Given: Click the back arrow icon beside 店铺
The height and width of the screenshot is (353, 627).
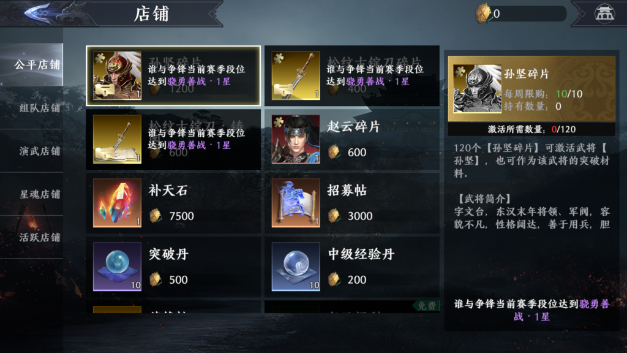Looking at the screenshot, I should pyautogui.click(x=37, y=13).
